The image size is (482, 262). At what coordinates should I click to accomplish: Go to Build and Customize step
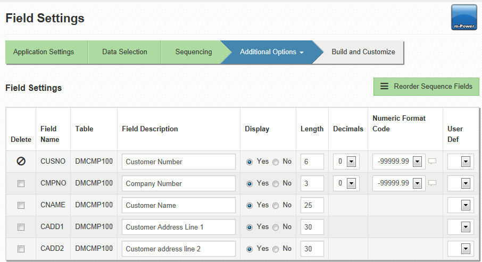pos(363,52)
